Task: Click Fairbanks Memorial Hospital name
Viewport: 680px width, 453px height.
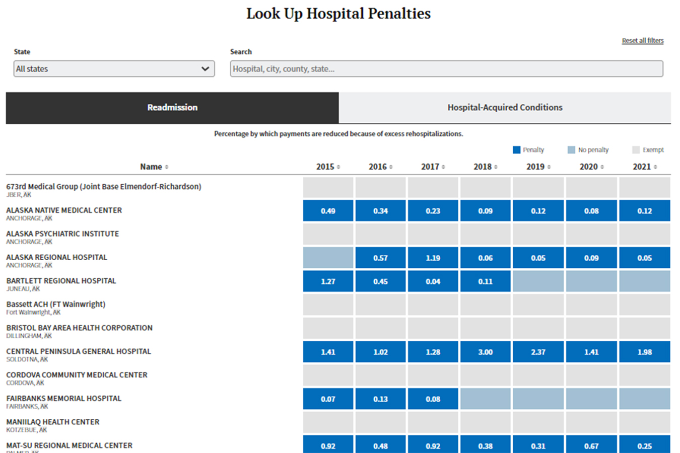Action: (64, 399)
